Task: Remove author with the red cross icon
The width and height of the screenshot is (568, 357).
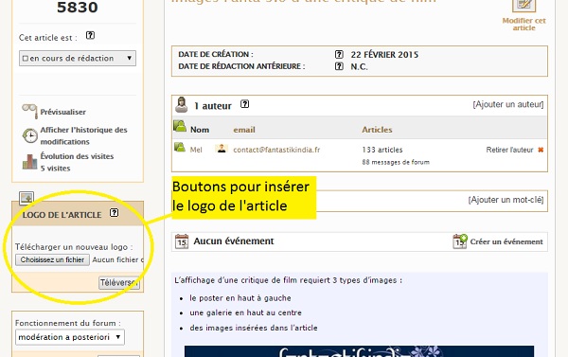Action: click(541, 150)
